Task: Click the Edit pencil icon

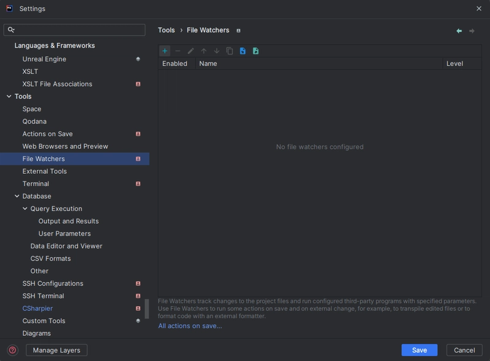Action: [x=190, y=51]
